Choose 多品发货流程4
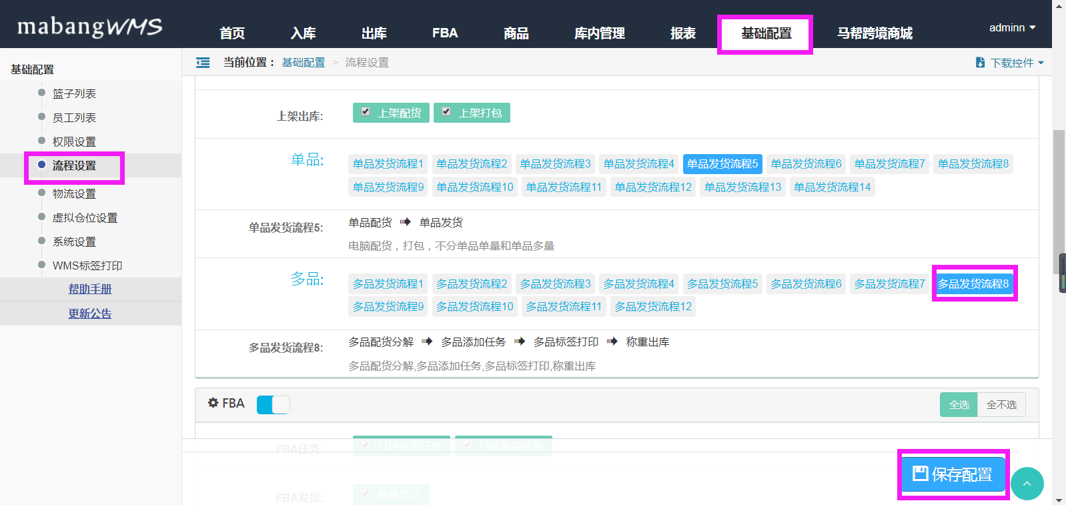1066x505 pixels. pos(638,284)
